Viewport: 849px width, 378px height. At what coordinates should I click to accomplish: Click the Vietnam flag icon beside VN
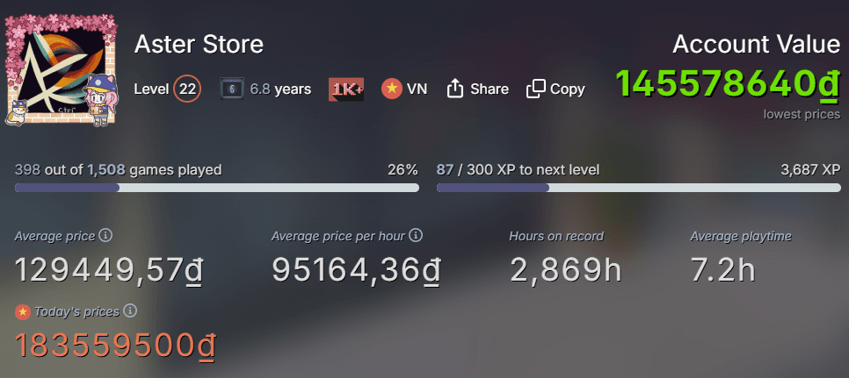(x=391, y=89)
